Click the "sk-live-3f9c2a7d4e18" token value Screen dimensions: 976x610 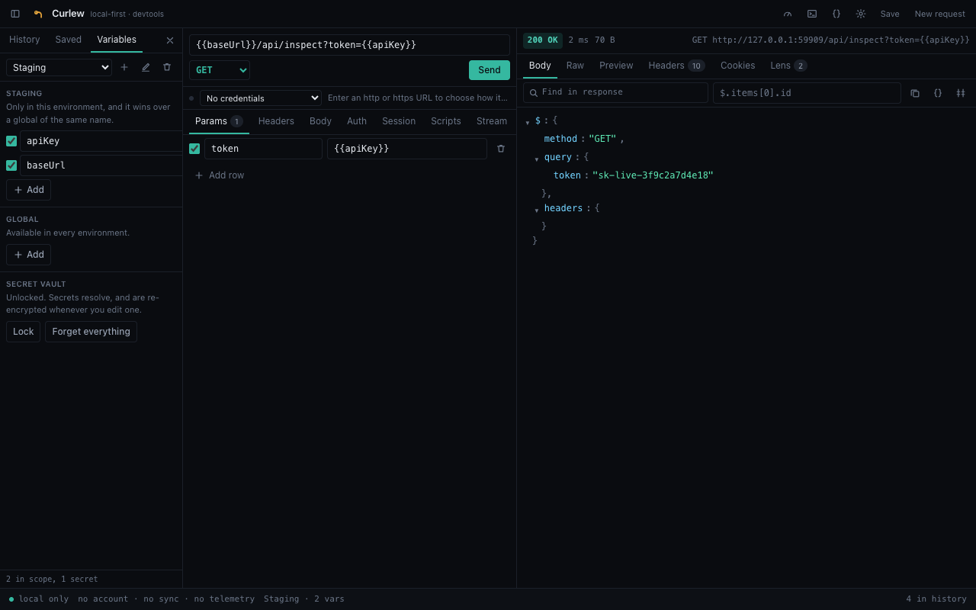(653, 175)
